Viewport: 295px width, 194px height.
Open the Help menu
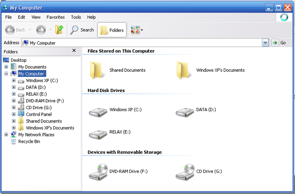pyautogui.click(x=91, y=17)
